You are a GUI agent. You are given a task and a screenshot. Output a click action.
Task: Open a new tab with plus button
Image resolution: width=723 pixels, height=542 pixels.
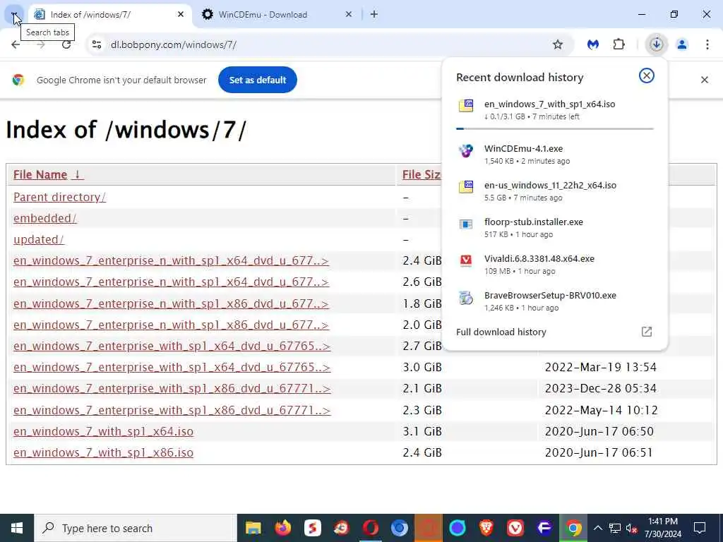point(374,14)
